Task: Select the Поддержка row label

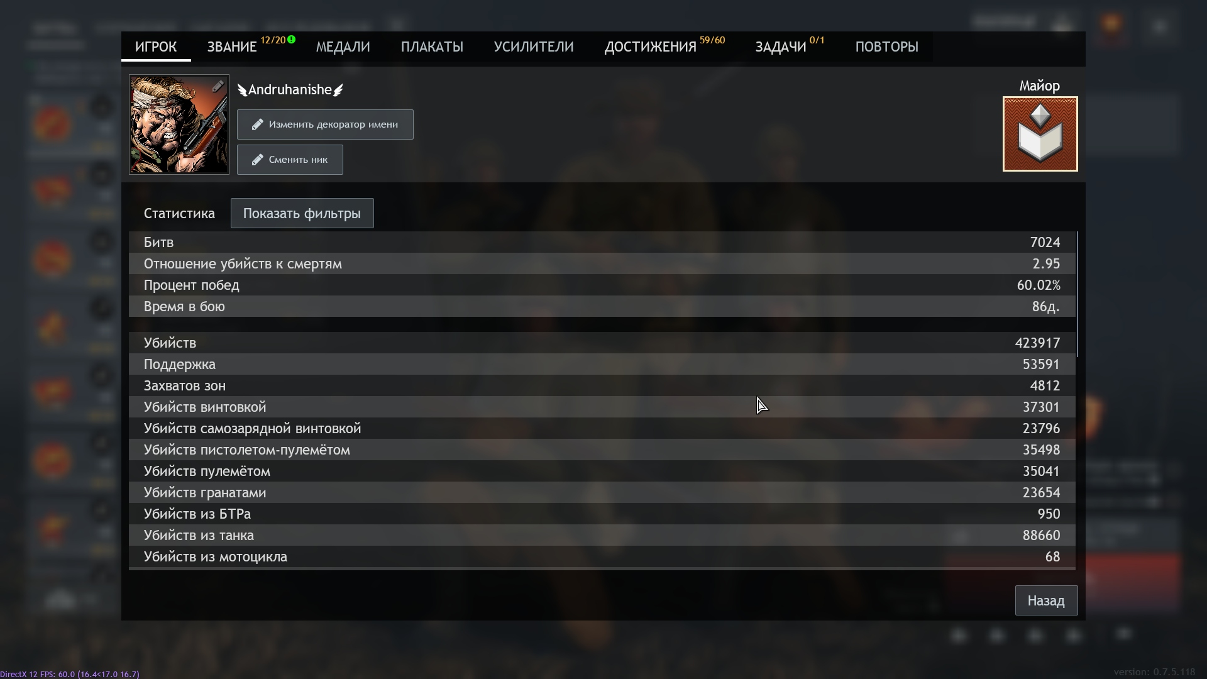Action: (180, 365)
